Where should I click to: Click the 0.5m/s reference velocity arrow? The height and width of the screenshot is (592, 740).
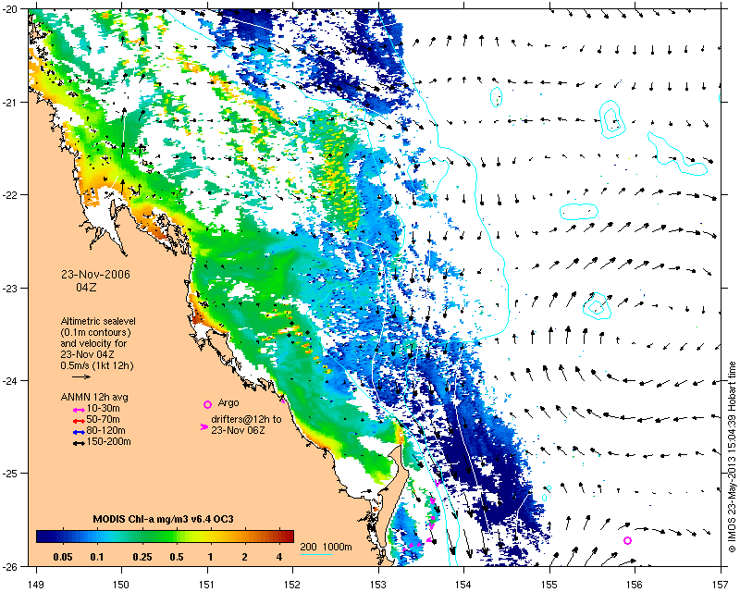click(x=81, y=376)
